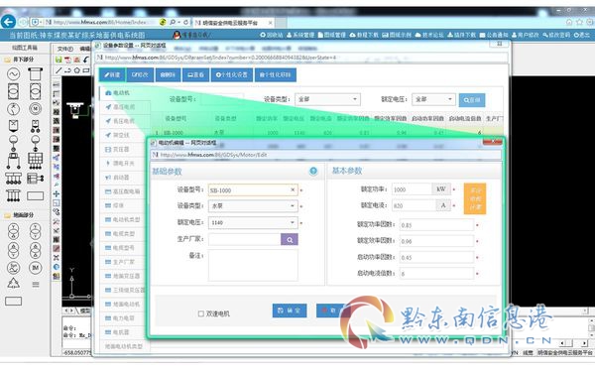Screen dimensions: 595x372
Task: Pick the circled M motor symbol
Action: coord(36,109)
